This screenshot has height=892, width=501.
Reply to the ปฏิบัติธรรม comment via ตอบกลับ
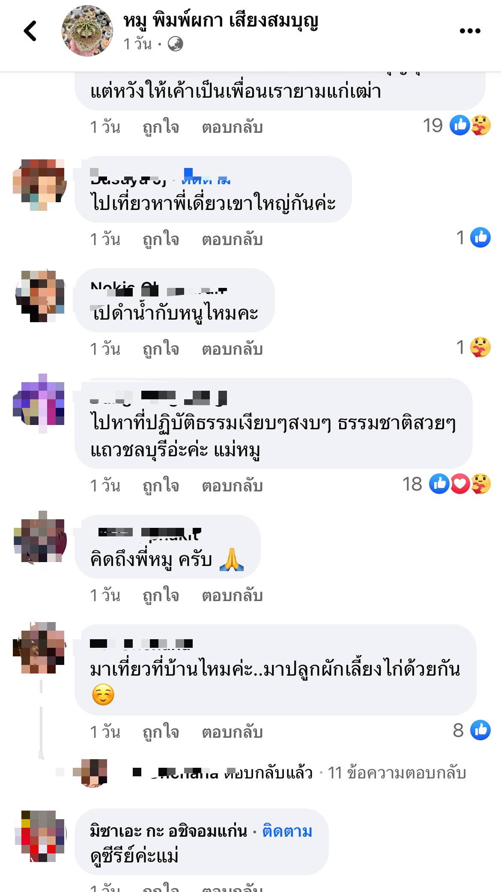click(232, 486)
